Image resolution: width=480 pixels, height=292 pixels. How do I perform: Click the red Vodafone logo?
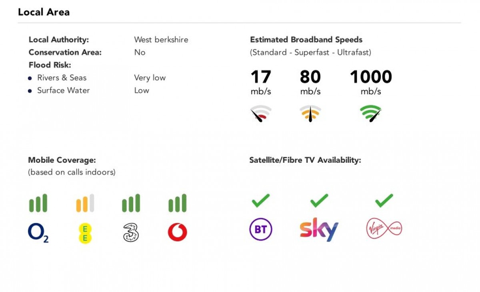(x=177, y=233)
